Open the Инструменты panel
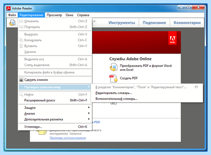The width and height of the screenshot is (211, 155). click(122, 23)
